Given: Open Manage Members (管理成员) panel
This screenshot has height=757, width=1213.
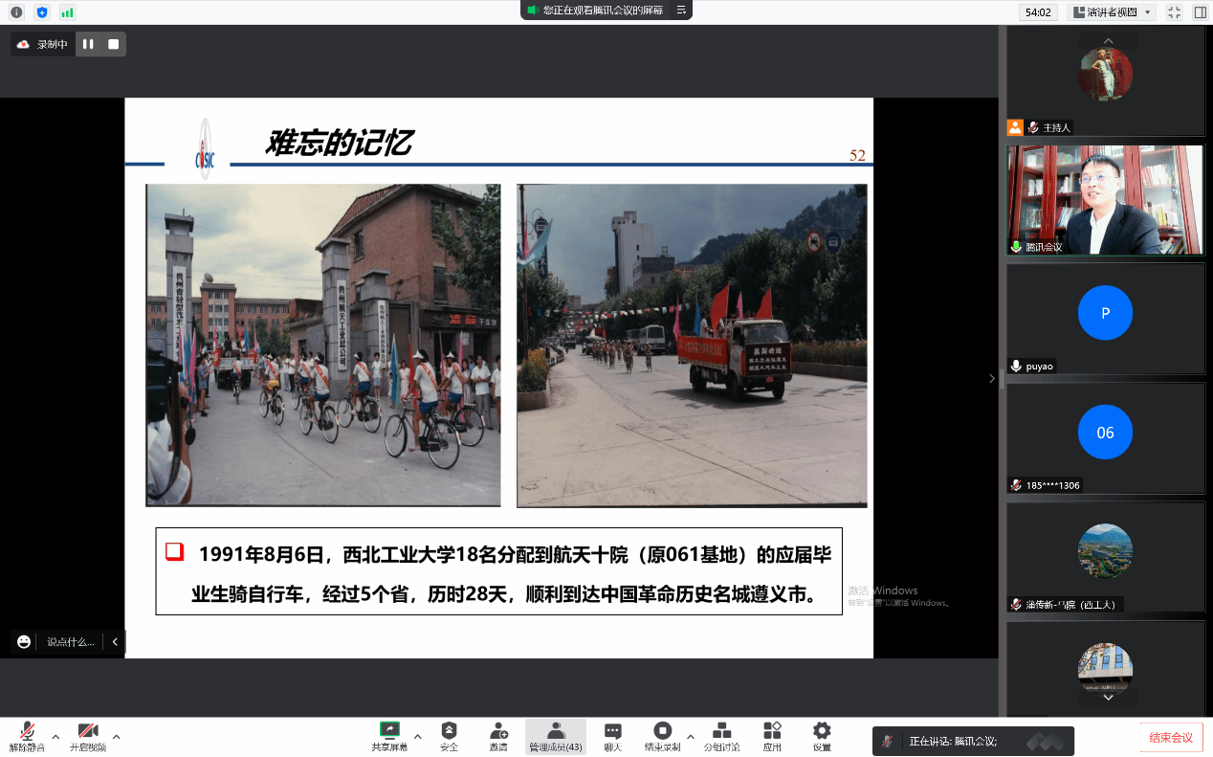Looking at the screenshot, I should pos(555,735).
